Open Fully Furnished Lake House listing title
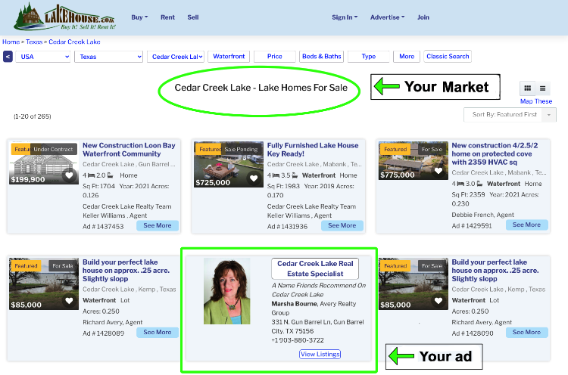 (x=313, y=150)
